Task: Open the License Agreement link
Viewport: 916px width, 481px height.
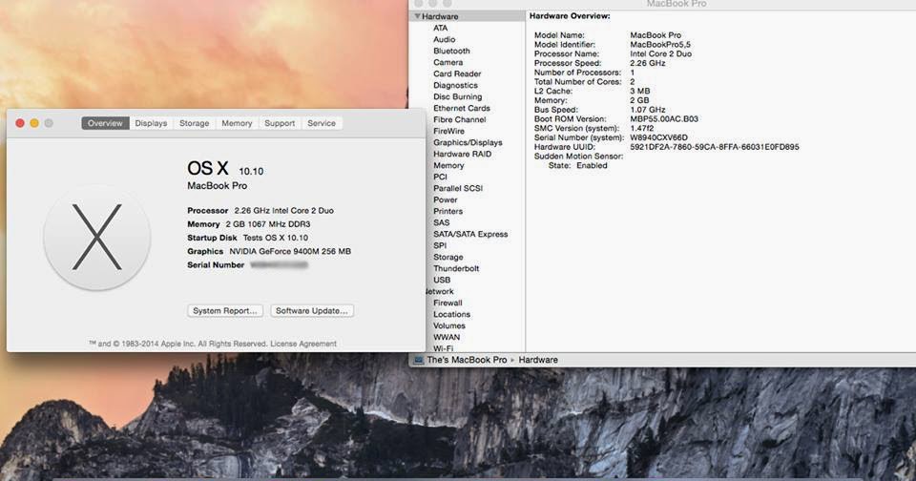Action: pyautogui.click(x=303, y=344)
